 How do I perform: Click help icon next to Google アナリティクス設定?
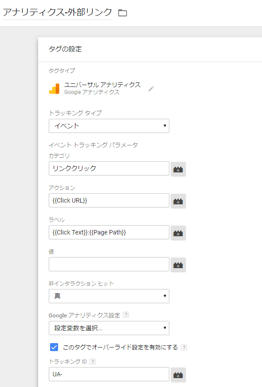(126, 315)
